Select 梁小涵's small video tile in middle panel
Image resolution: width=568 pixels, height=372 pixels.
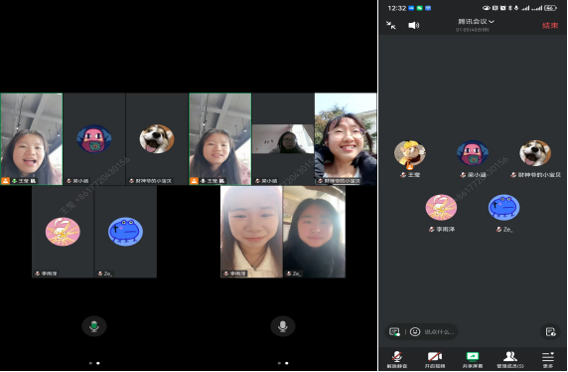coord(283,139)
